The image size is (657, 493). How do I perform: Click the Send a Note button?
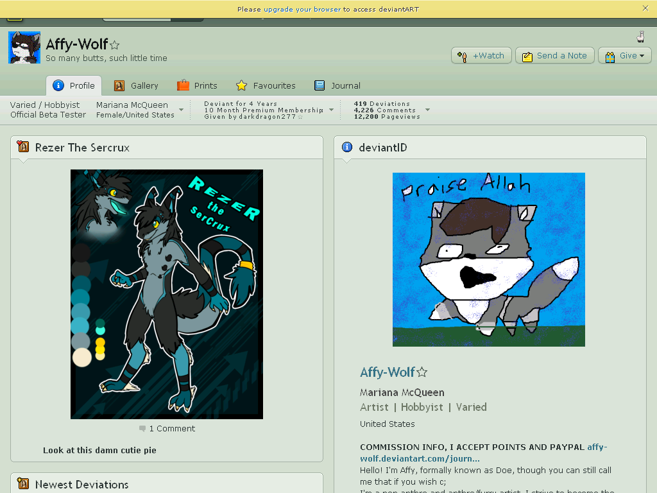(x=555, y=56)
